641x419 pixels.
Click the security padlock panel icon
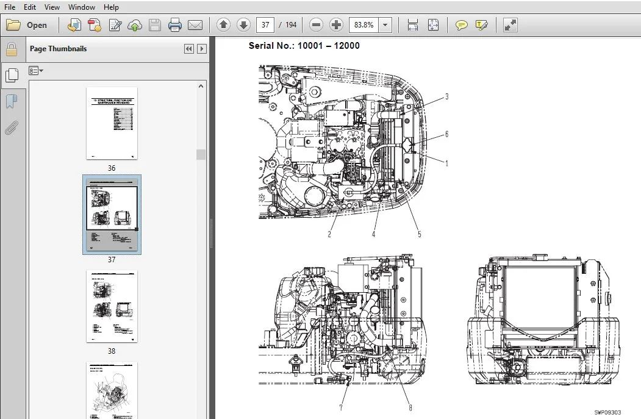coord(12,49)
